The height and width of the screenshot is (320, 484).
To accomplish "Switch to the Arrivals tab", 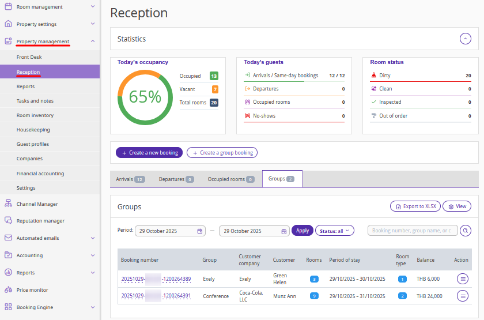I will 130,179.
